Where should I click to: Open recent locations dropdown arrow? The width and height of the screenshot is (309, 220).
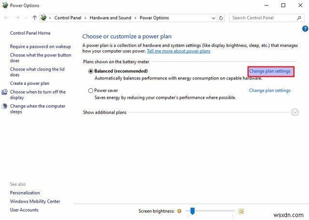pyautogui.click(x=26, y=18)
